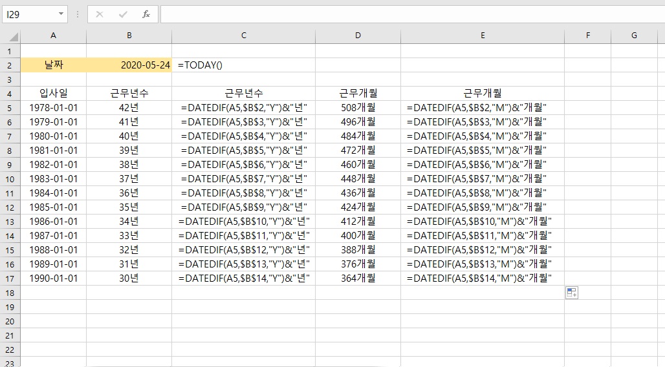The image size is (665, 367).
Task: Select column E header
Action: [483, 36]
